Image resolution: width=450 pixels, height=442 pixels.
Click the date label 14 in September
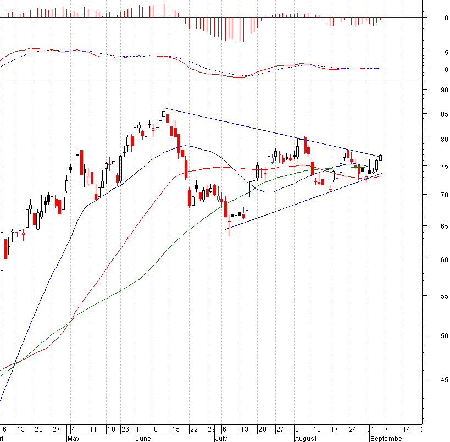pyautogui.click(x=407, y=429)
